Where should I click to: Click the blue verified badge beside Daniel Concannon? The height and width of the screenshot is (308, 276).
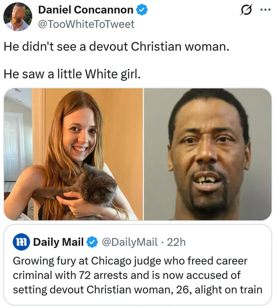tap(142, 10)
